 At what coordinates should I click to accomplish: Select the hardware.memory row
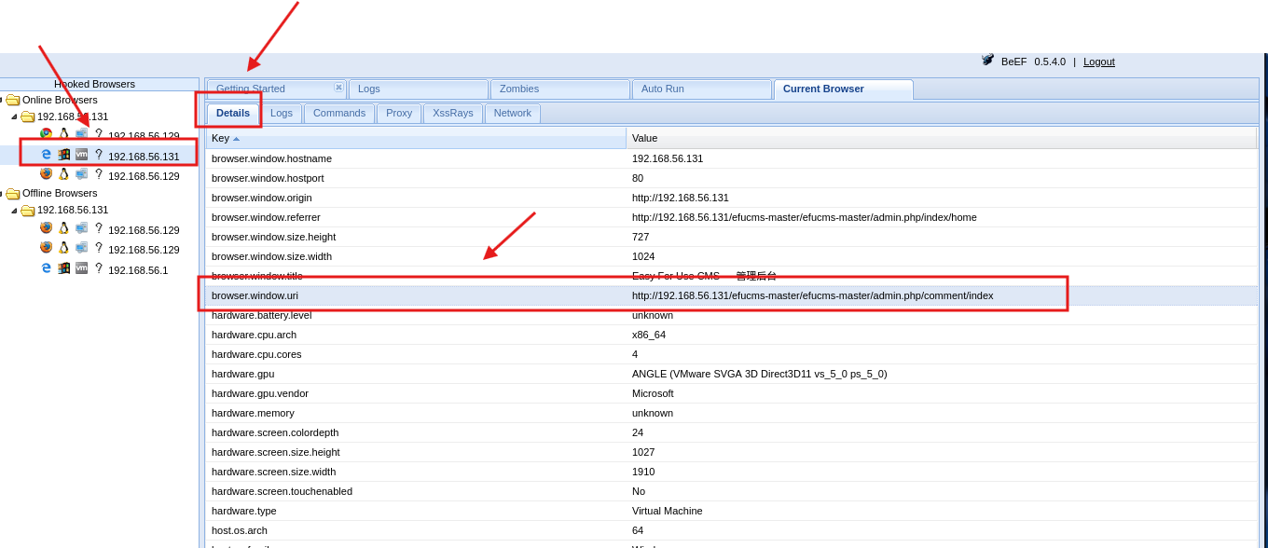click(x=731, y=413)
